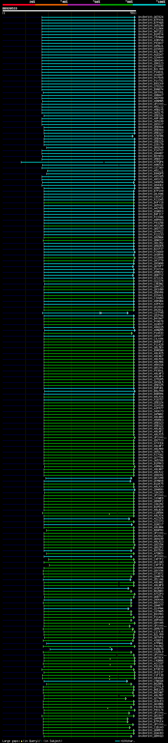Open hit UniRef100_B1PEY4
The image size is (168, 743).
click(x=150, y=34)
